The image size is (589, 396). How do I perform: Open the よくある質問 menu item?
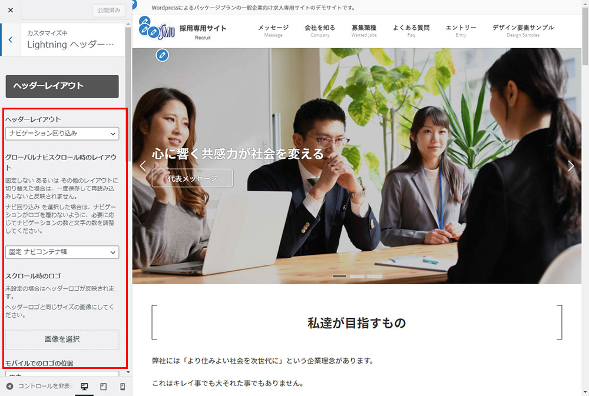411,31
